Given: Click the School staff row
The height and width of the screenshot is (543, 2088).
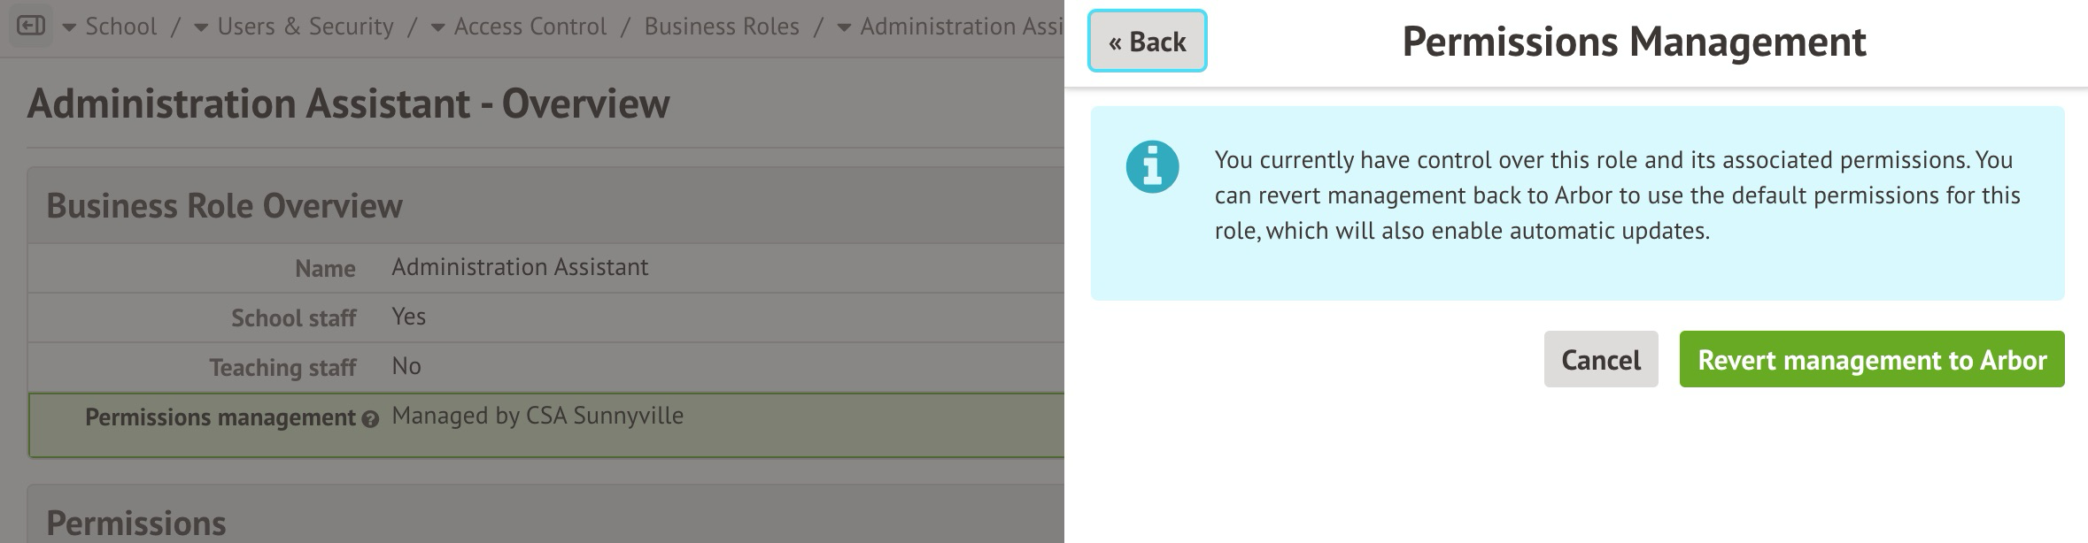Looking at the screenshot, I should pyautogui.click(x=545, y=317).
